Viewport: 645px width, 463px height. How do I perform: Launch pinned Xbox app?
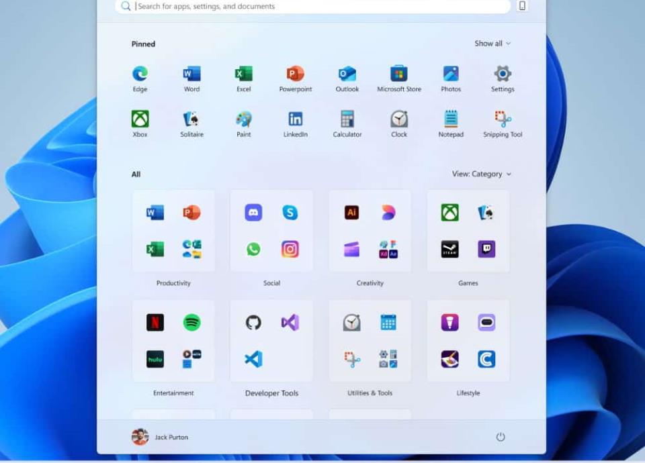coord(140,119)
